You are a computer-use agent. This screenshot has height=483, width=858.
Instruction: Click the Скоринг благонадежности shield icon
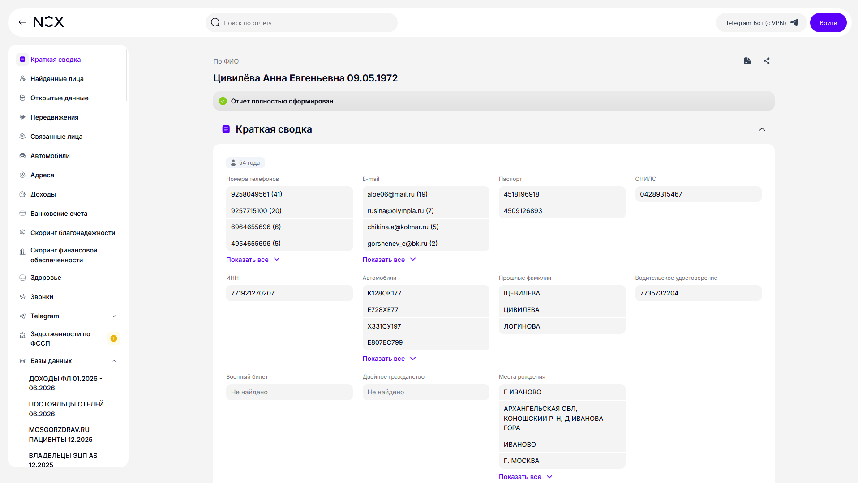pyautogui.click(x=22, y=233)
